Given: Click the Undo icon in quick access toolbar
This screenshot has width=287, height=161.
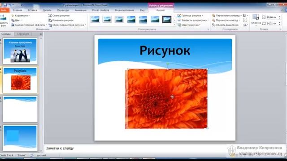Looking at the screenshot, I should point(10,5).
